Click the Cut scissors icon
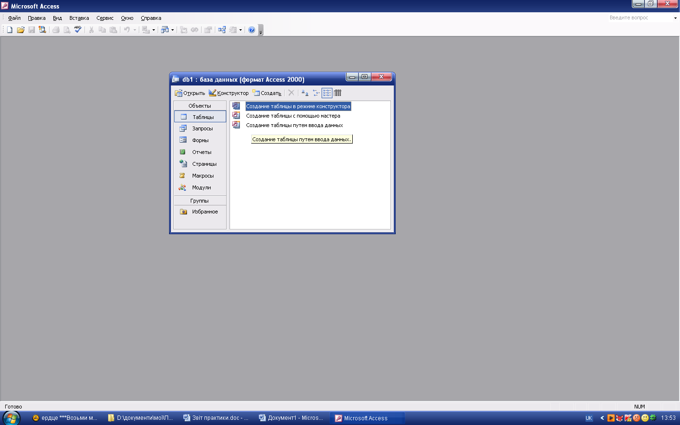The height and width of the screenshot is (425, 680). click(x=92, y=30)
